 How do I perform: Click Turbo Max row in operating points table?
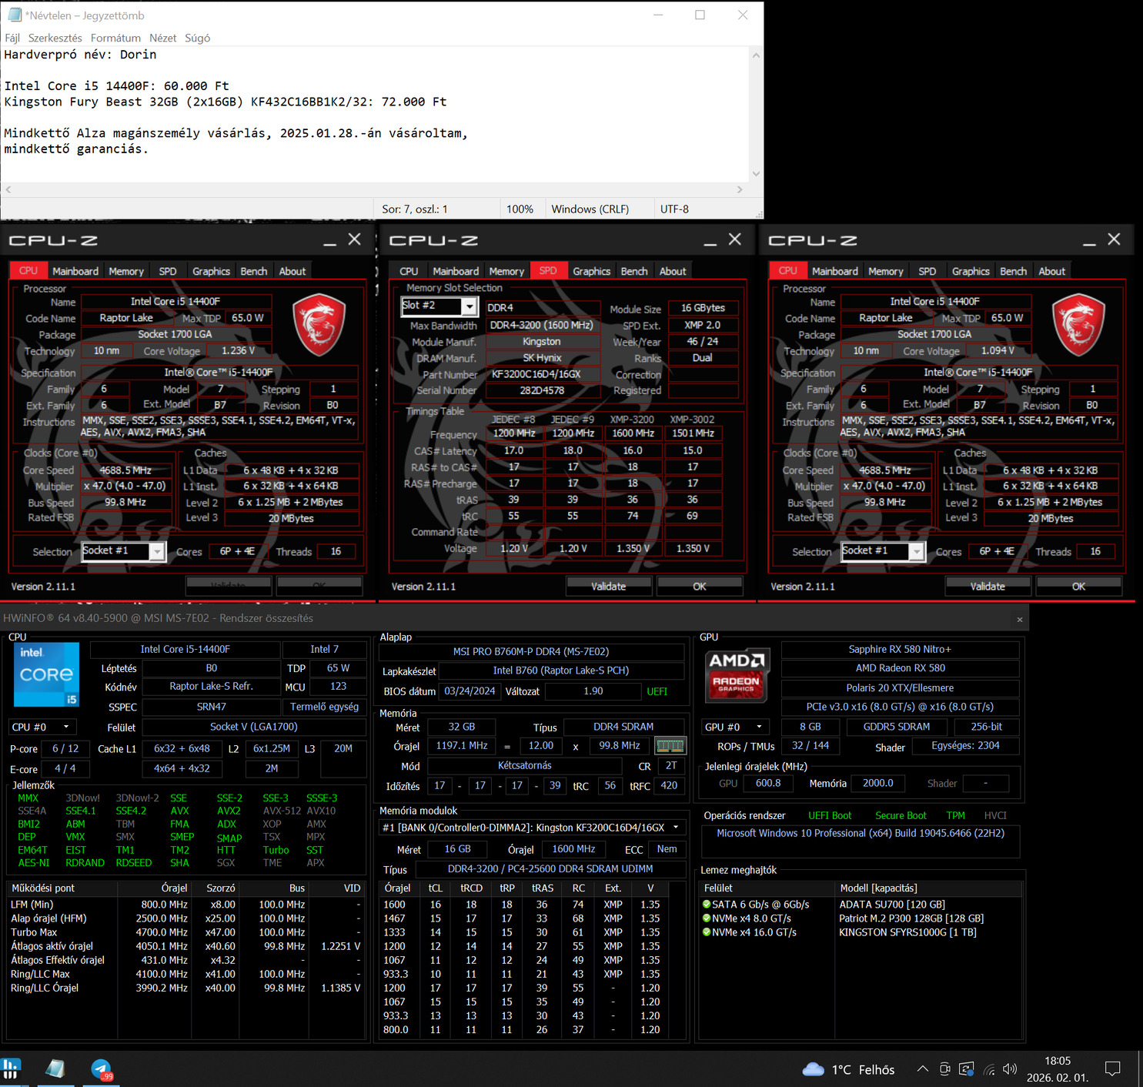click(185, 932)
